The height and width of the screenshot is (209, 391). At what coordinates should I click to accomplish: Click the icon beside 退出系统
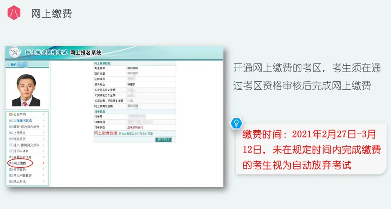click(x=11, y=181)
